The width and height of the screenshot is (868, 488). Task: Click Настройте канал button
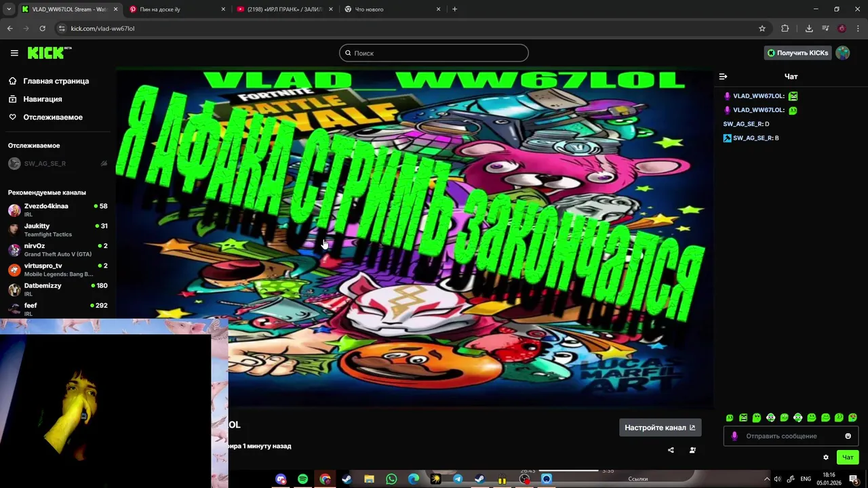(x=660, y=428)
